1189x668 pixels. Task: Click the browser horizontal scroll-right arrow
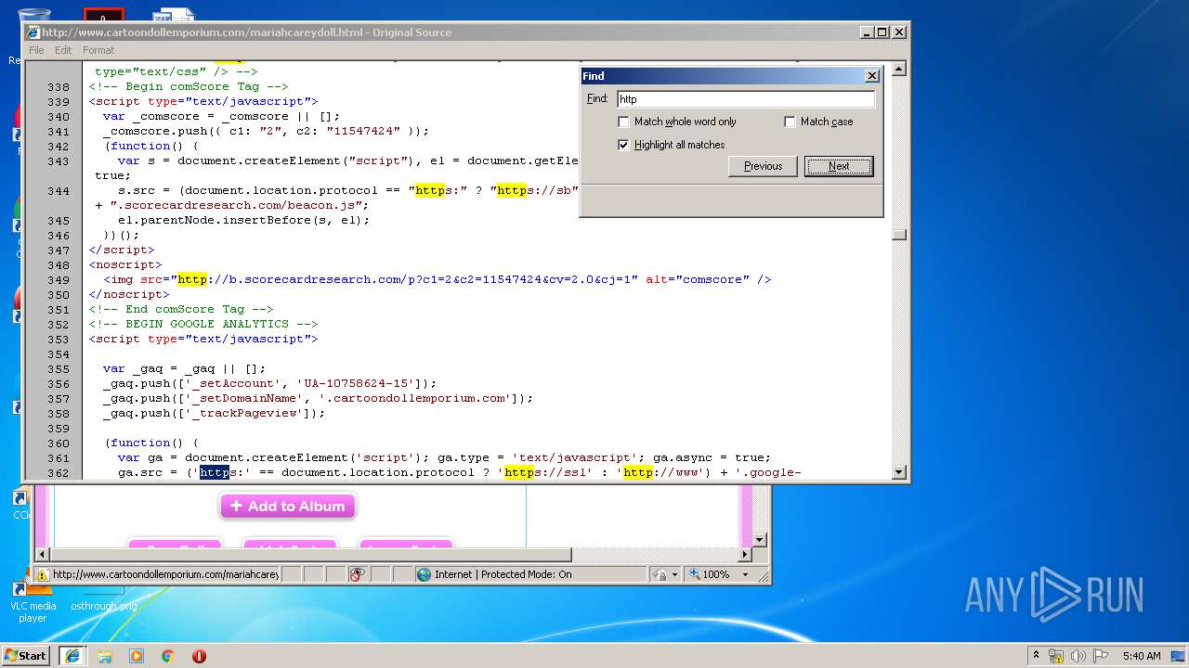point(745,554)
